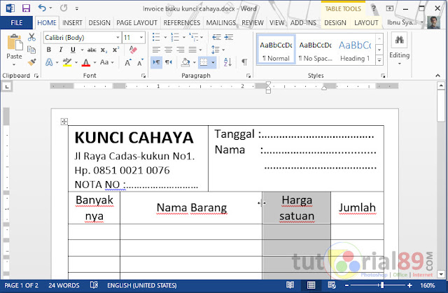Open the 160% zoom level dialog
448x293 pixels.
pyautogui.click(x=428, y=285)
